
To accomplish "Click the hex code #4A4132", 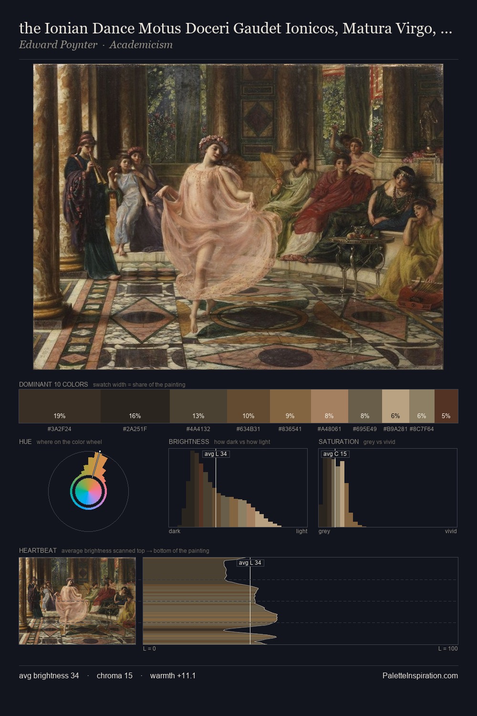I will point(198,429).
